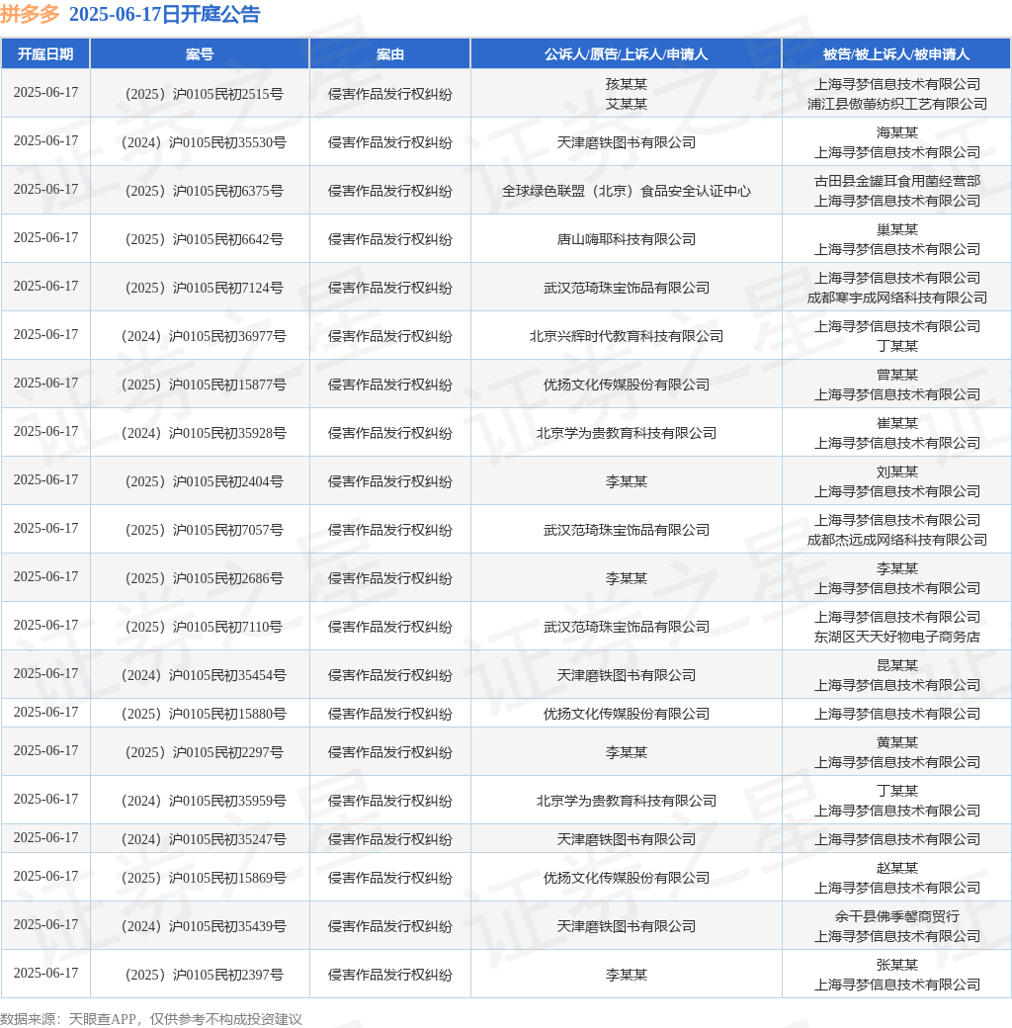Click the 案号 column header
Viewport: 1012px width, 1028px height.
click(200, 53)
